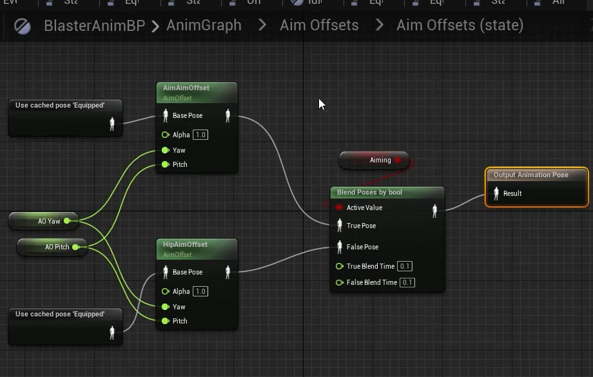Edit the False Blend Time value

[x=407, y=282]
